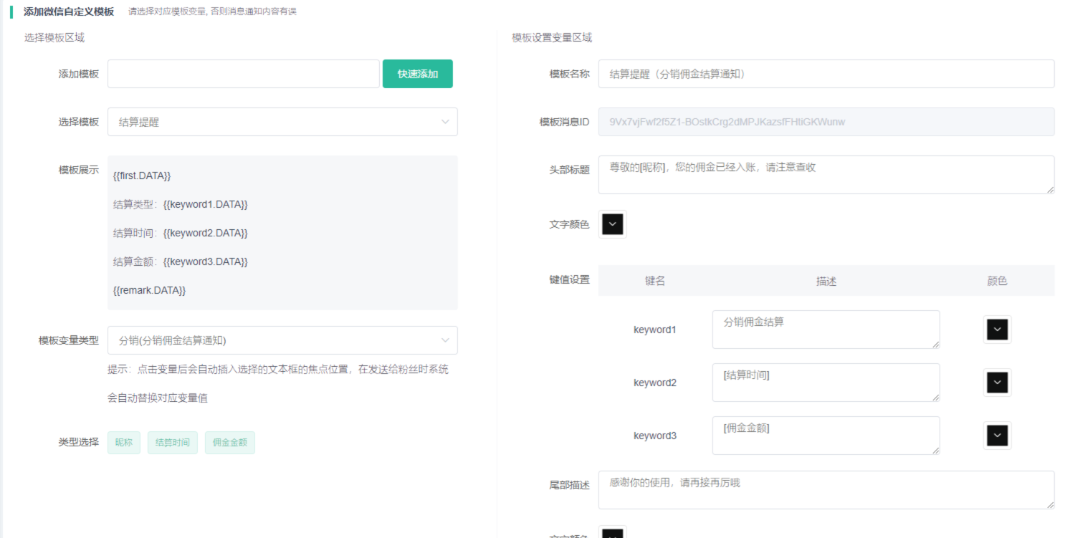Edit the keyword3 description text area
This screenshot has width=1065, height=538.
click(x=826, y=436)
